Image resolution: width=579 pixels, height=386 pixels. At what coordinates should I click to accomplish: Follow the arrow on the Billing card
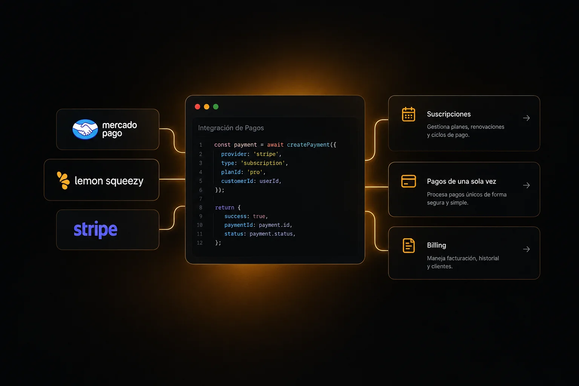[527, 249]
